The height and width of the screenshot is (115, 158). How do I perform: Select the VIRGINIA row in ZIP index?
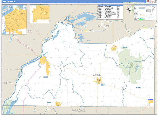tap(109, 17)
